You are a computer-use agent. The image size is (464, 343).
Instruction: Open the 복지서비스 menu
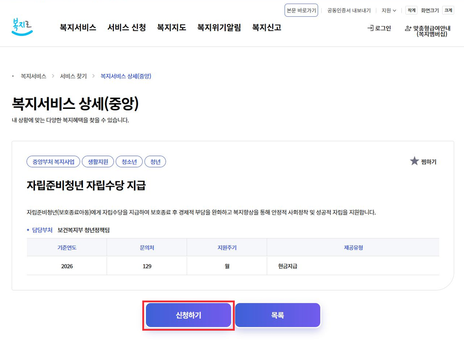point(78,28)
